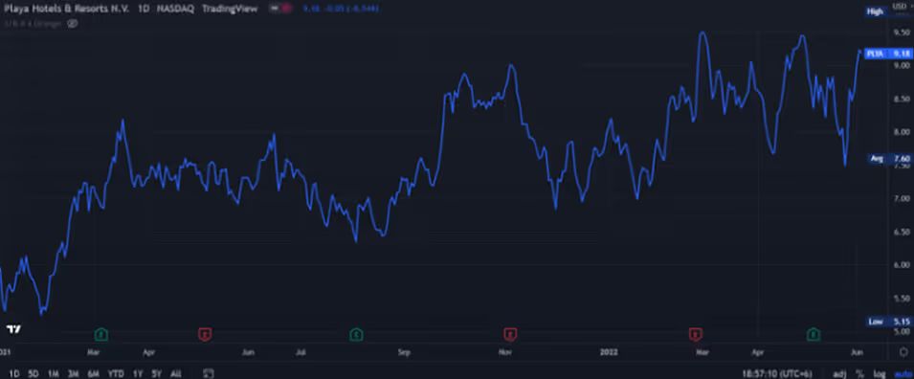
Task: Open the green earnings marker near August 2021
Action: 356,334
